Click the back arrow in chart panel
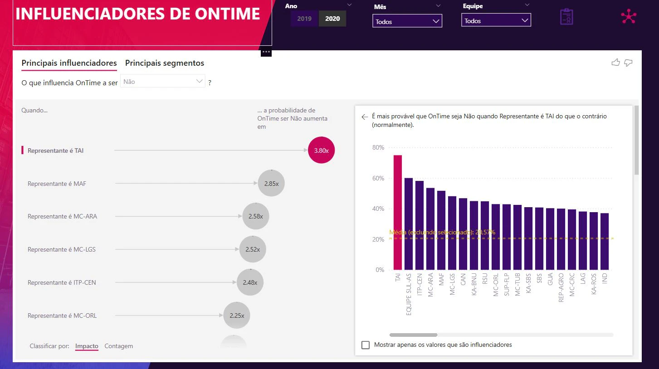Viewport: 659px width, 369px height. point(365,117)
